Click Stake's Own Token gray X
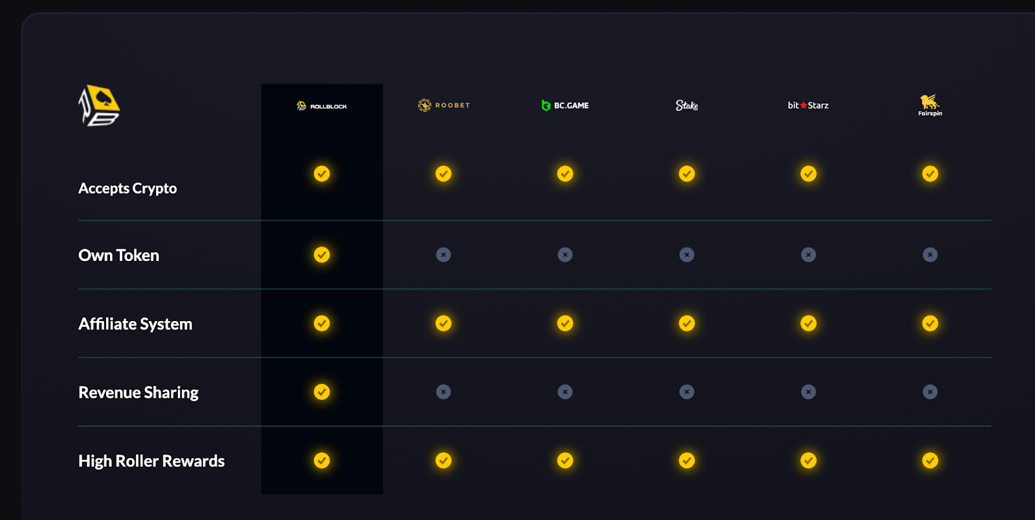This screenshot has height=520, width=1035. tap(686, 255)
